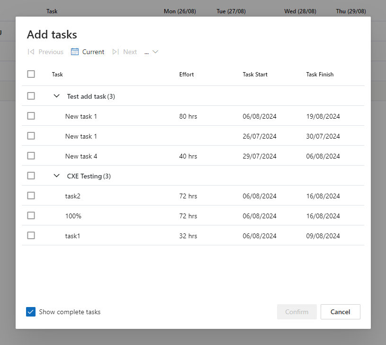The image size is (386, 345).
Task: Click the Confirm button
Action: (x=297, y=312)
